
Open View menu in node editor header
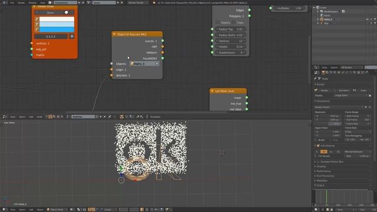(12, 117)
